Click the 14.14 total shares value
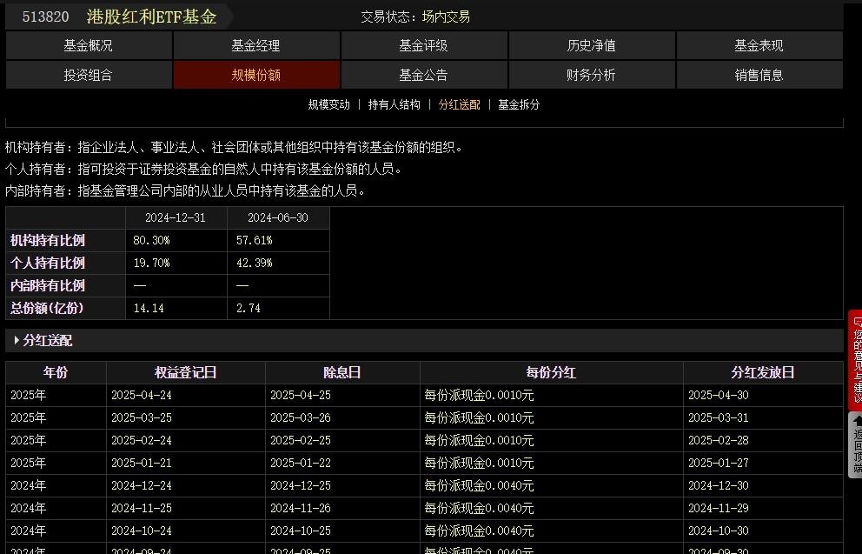Image resolution: width=862 pixels, height=554 pixels. 149,308
